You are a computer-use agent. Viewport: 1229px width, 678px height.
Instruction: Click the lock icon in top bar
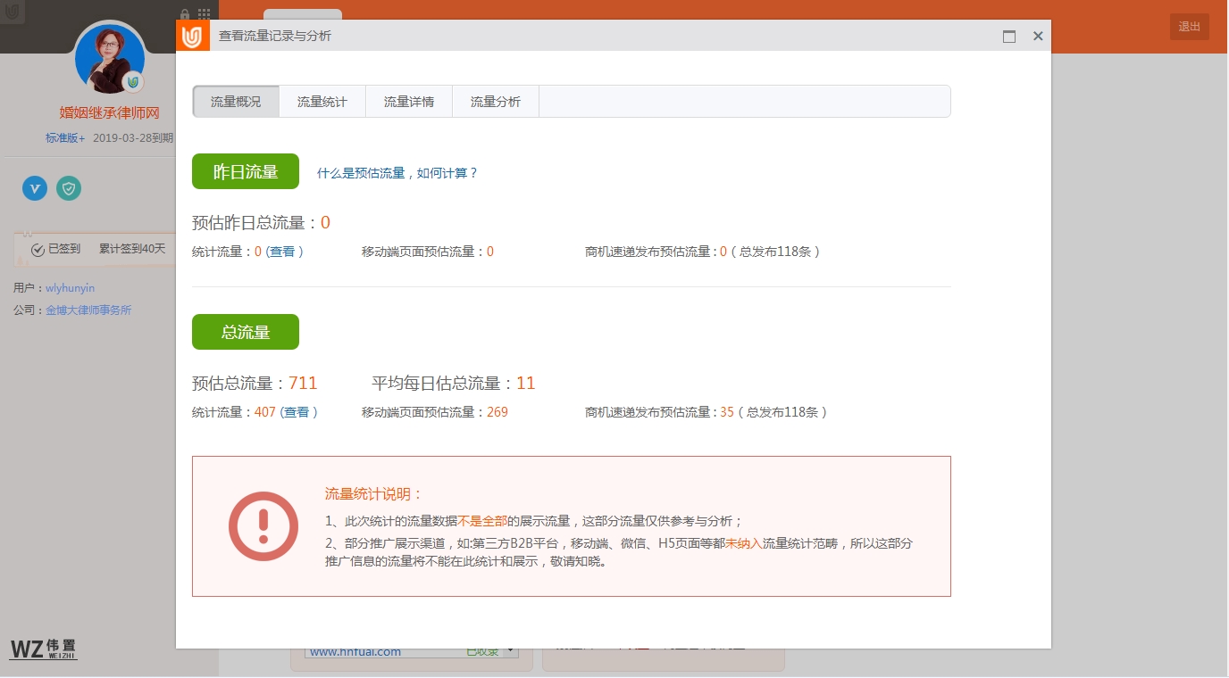click(185, 14)
